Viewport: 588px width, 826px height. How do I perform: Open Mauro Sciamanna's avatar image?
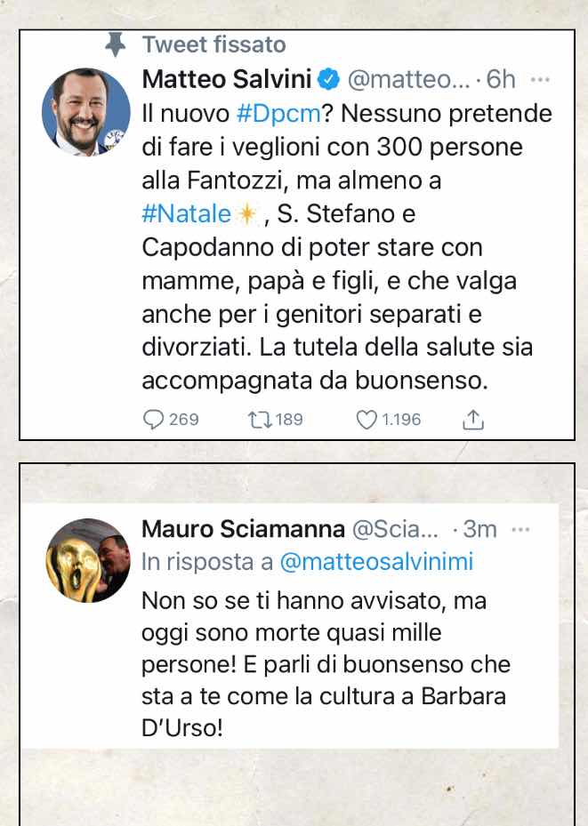[87, 560]
